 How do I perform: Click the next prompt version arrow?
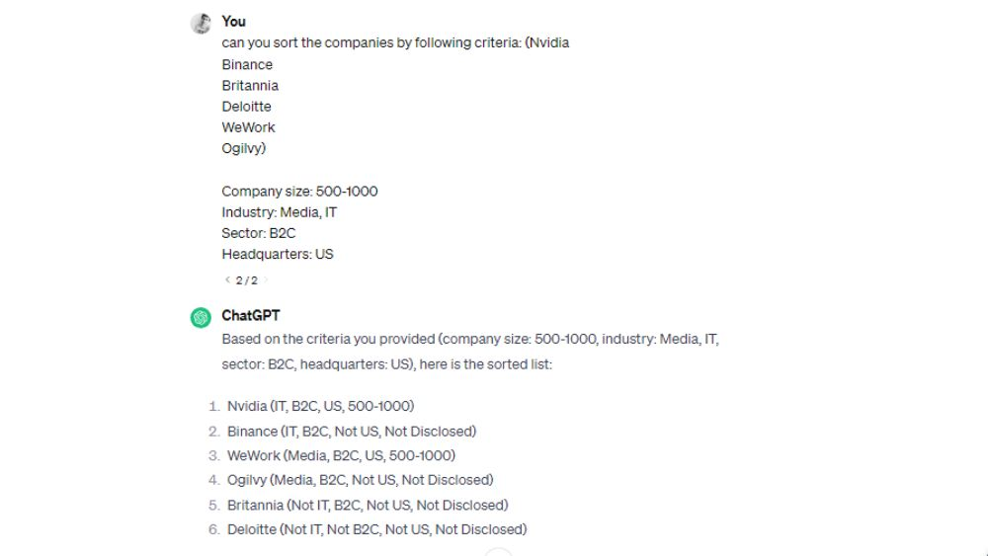coord(265,280)
